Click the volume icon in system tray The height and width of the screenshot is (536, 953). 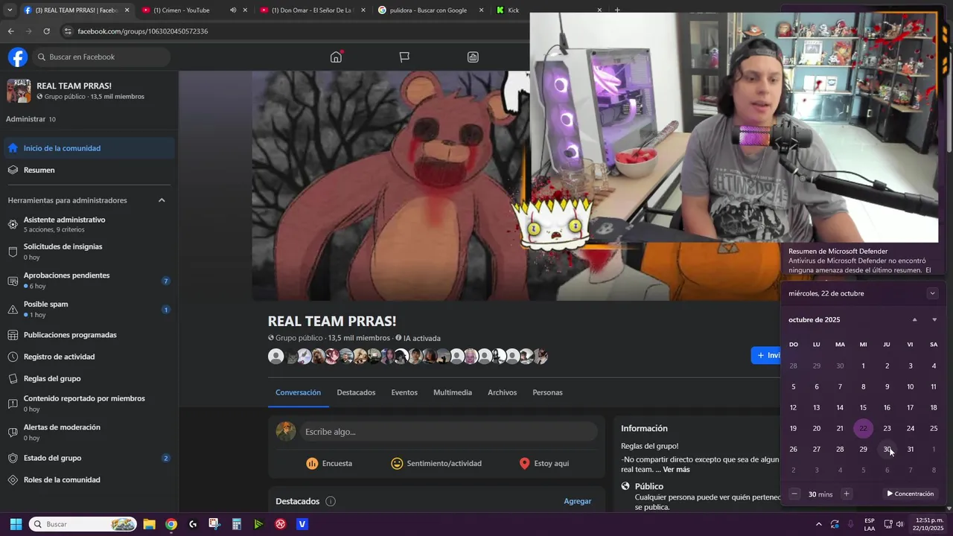pos(899,524)
